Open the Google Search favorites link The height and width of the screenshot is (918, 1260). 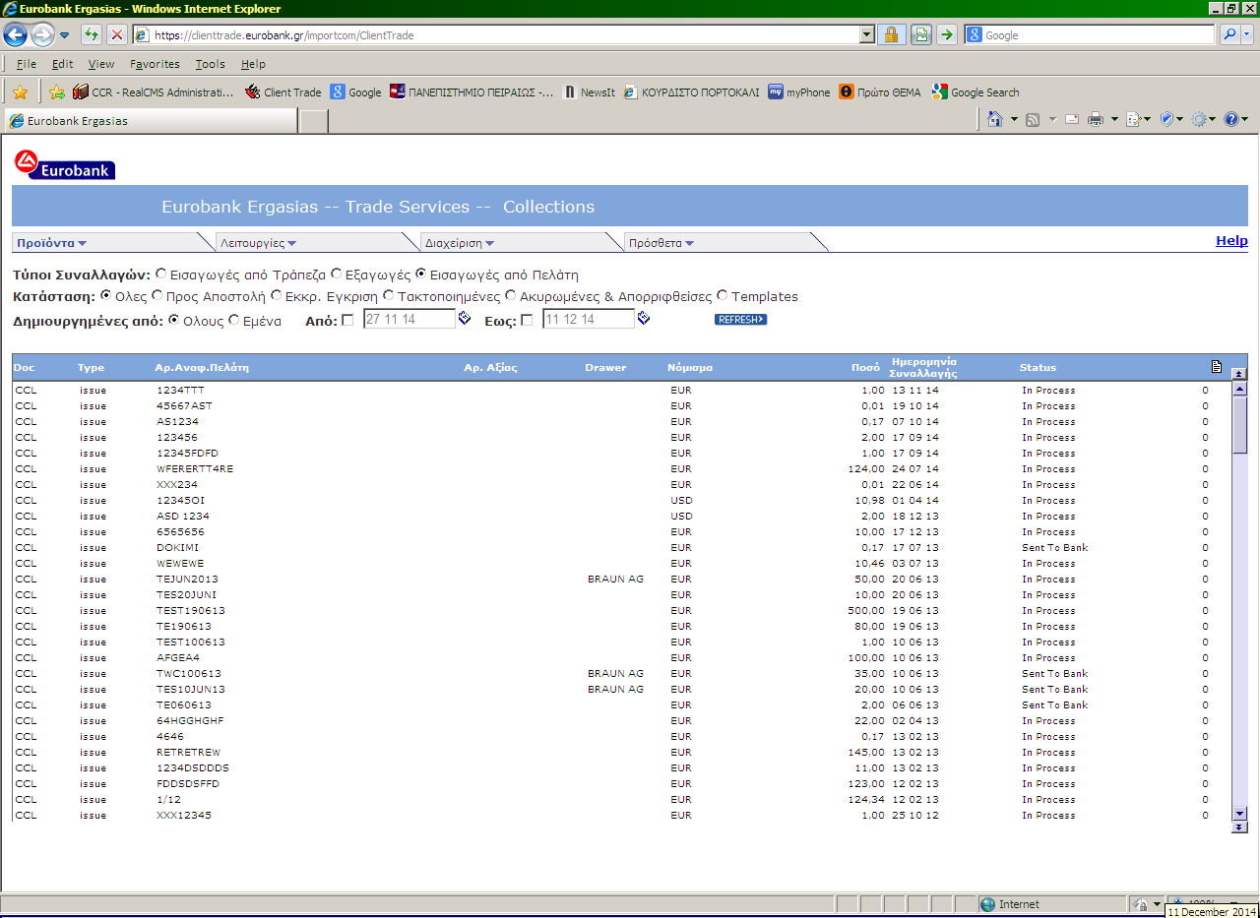pos(976,92)
